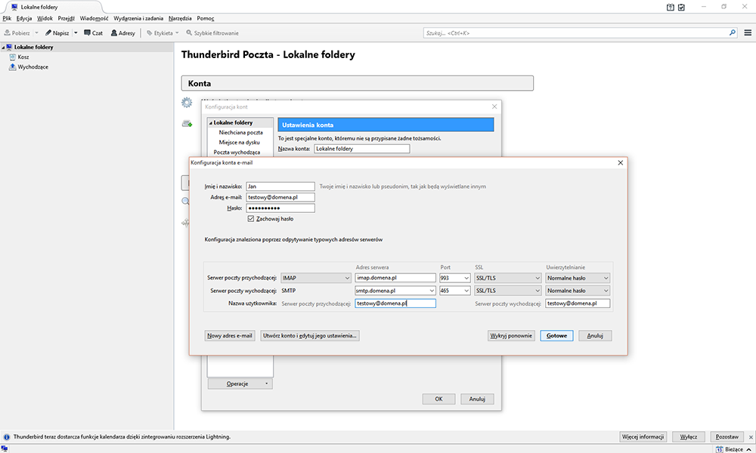Open Adresy address book

tap(123, 32)
